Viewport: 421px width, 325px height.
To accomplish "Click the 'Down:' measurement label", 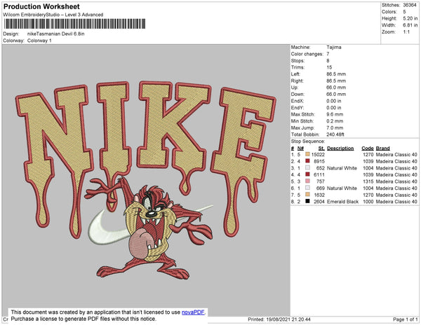I will coord(298,95).
